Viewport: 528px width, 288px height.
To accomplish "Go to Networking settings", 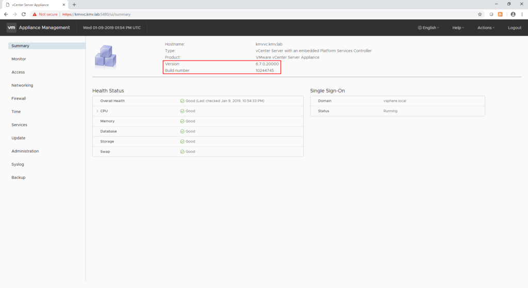I will point(22,85).
